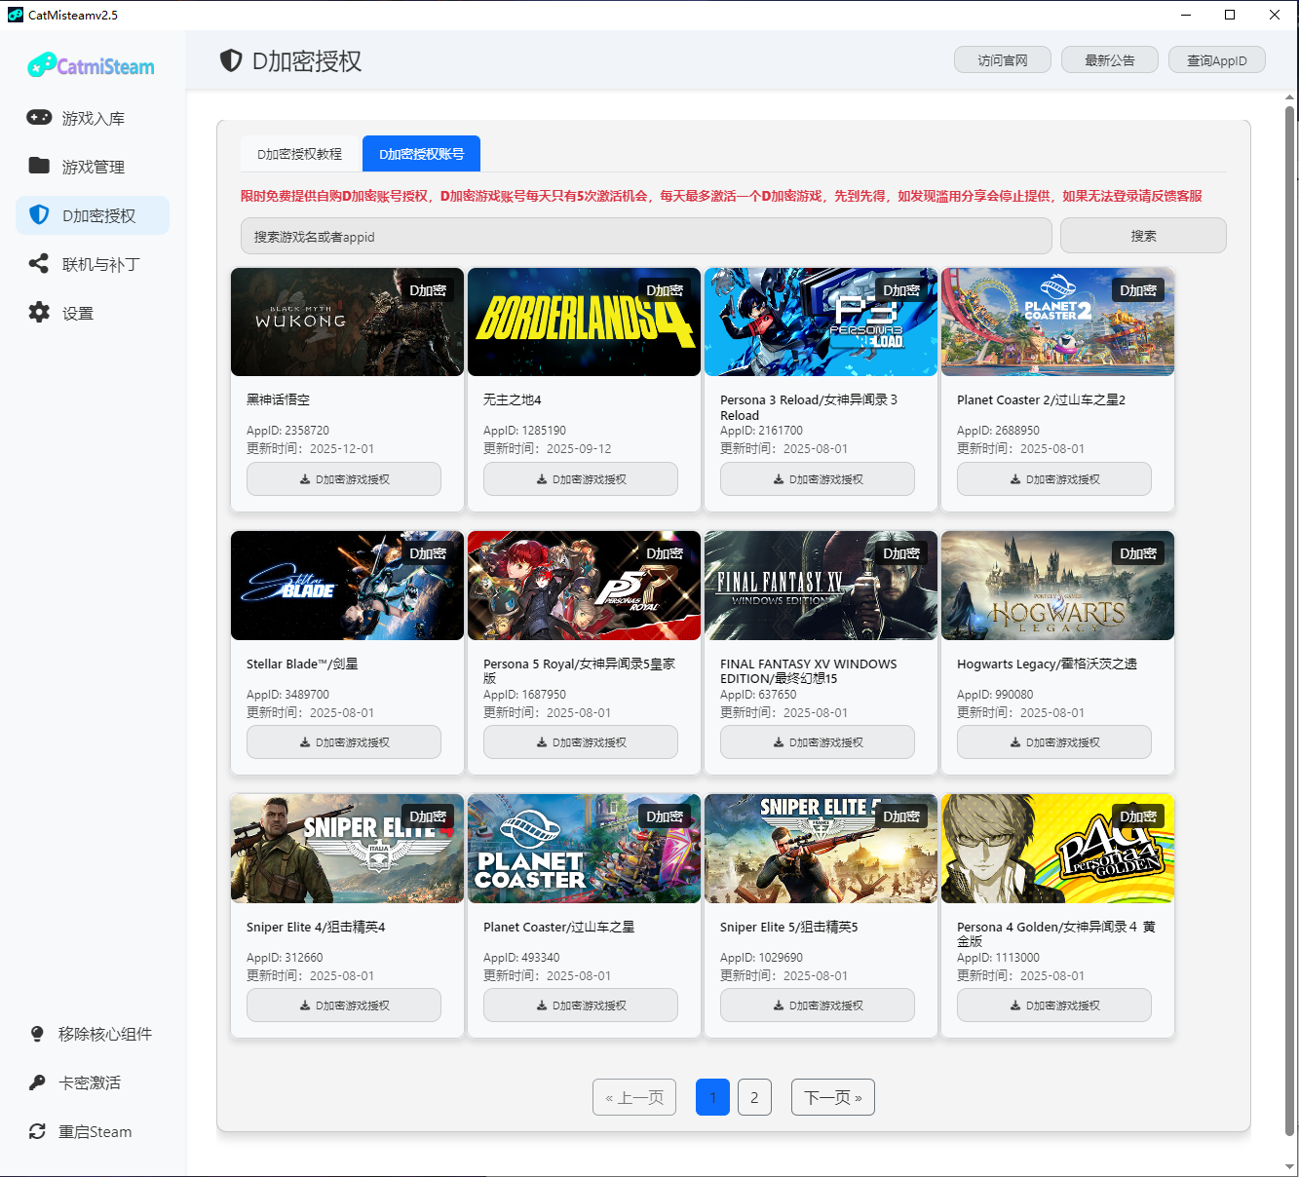This screenshot has width=1299, height=1177.
Task: Authorize Persona 5 Royal with D加密游戏授权
Action: coord(581,742)
